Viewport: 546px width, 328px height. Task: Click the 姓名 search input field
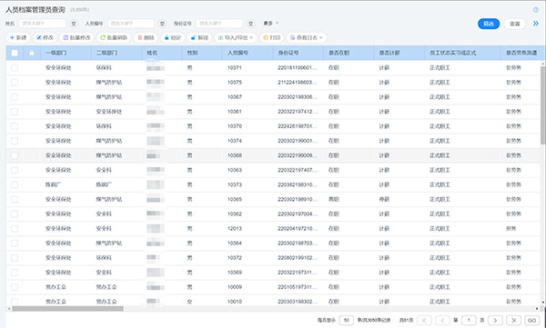(x=42, y=24)
